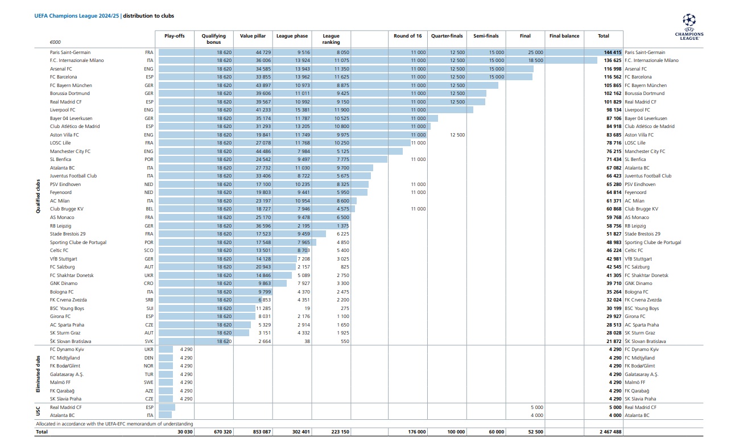Click the 'League ranking' column header

(331, 39)
